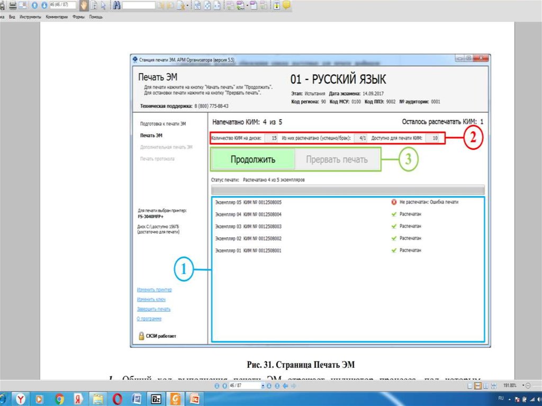Click the actual size zoom icon
The image size is (542, 406).
(x=197, y=5)
